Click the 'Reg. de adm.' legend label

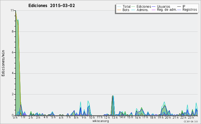(x=167, y=10)
